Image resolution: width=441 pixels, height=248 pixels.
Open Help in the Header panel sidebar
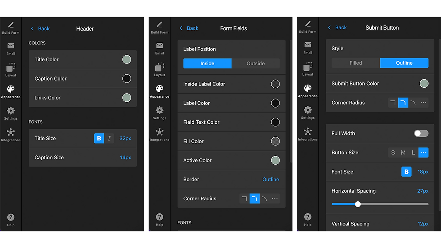click(11, 220)
